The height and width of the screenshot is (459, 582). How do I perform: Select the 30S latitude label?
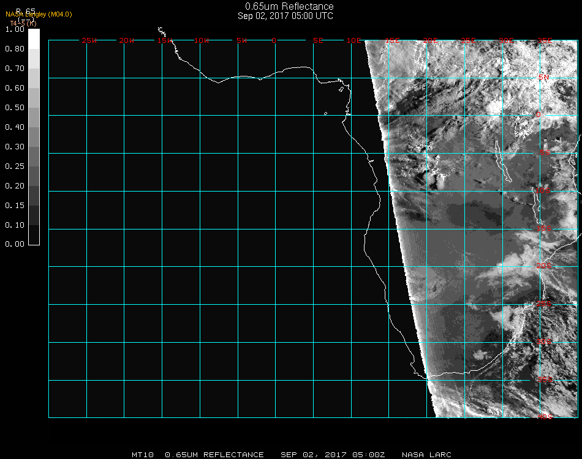[544, 341]
